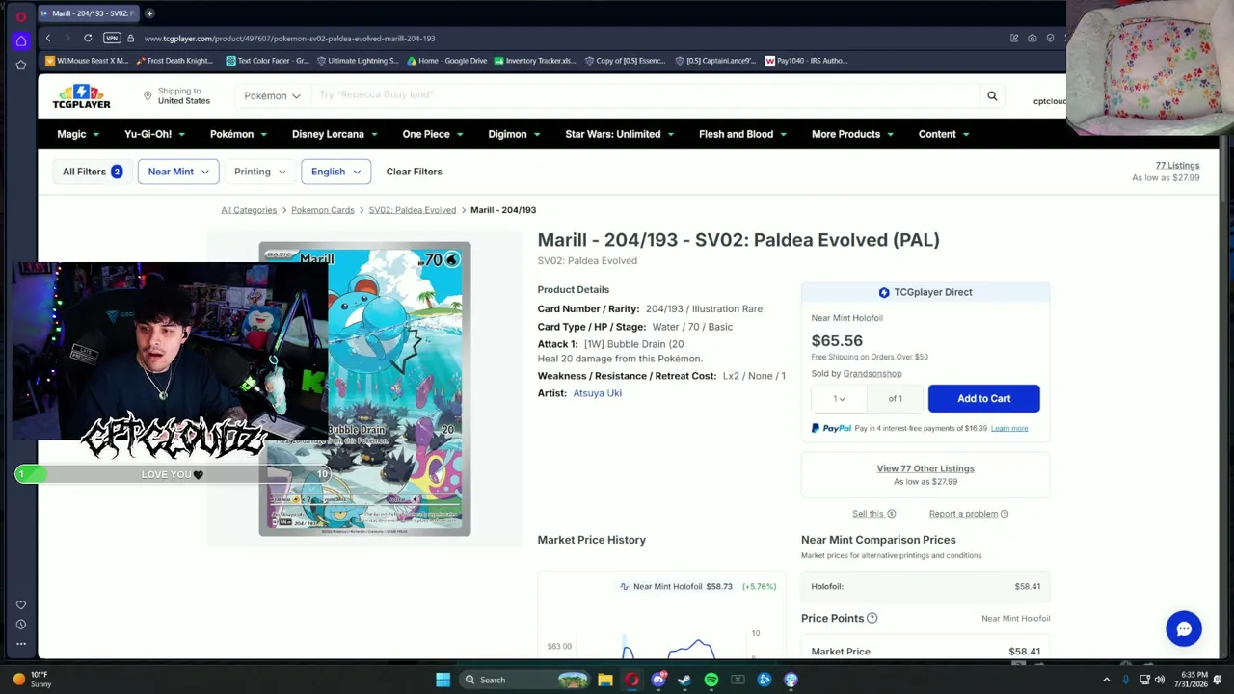1234x694 pixels.
Task: Open the Windows Start menu
Action: tap(443, 680)
